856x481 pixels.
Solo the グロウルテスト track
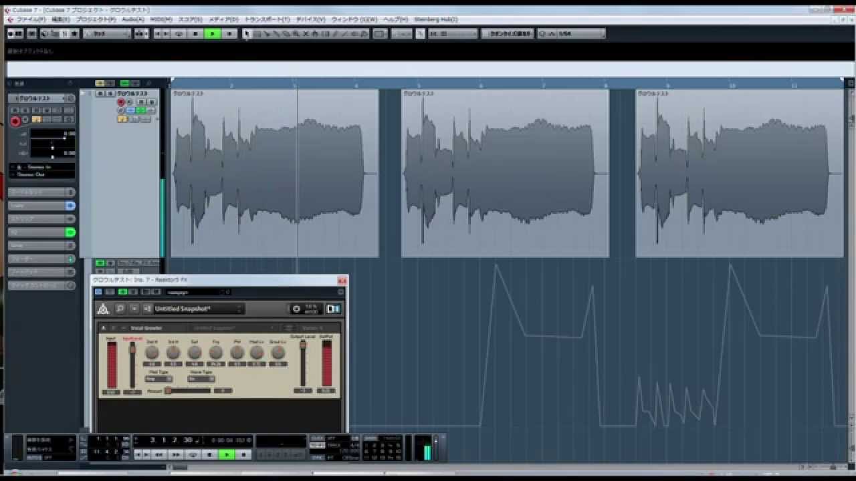(x=110, y=94)
